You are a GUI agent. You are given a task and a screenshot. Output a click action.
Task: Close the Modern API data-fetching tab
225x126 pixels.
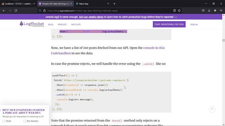(x=71, y=4)
